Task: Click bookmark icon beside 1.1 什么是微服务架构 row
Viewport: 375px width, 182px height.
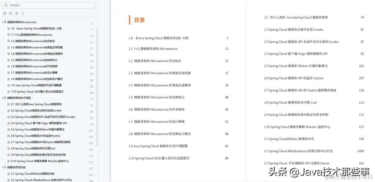Action: (x=8, y=35)
